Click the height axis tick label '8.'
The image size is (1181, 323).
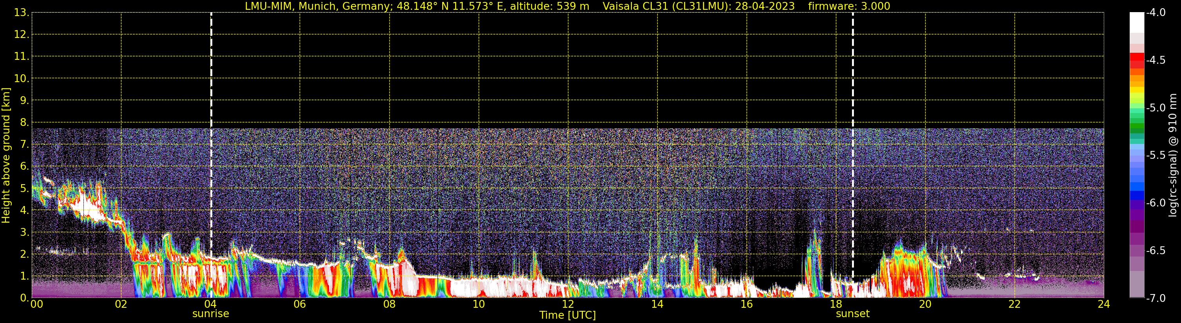25,123
